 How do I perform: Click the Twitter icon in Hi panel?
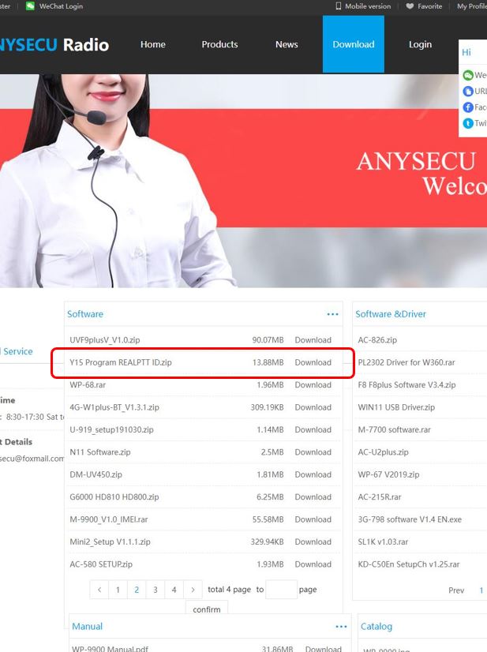pos(468,123)
